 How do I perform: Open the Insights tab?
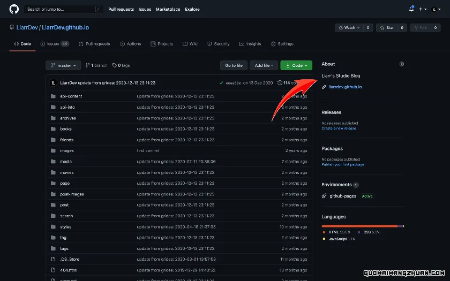tap(250, 44)
